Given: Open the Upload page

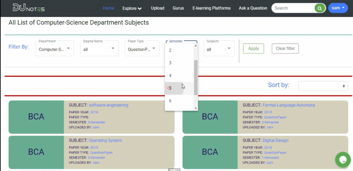Looking at the screenshot, I should tap(158, 8).
